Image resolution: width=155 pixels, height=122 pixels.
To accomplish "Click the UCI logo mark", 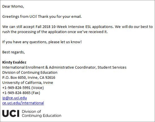I will pyautogui.click(x=11, y=114).
